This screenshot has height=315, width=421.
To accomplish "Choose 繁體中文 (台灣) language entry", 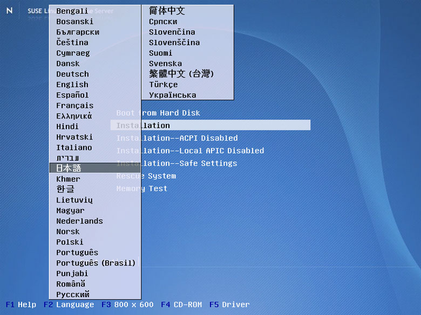I will 181,73.
